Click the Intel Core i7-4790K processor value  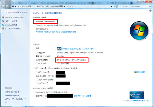pos(80,53)
